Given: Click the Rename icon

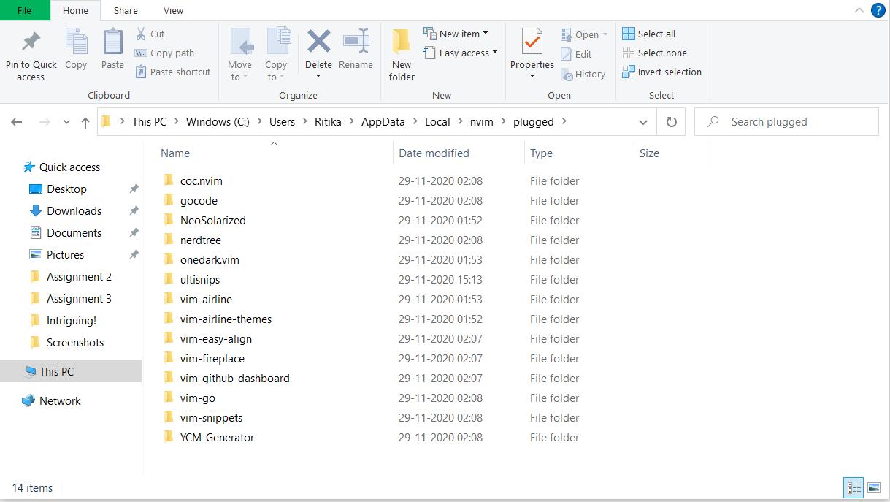Looking at the screenshot, I should pyautogui.click(x=356, y=41).
